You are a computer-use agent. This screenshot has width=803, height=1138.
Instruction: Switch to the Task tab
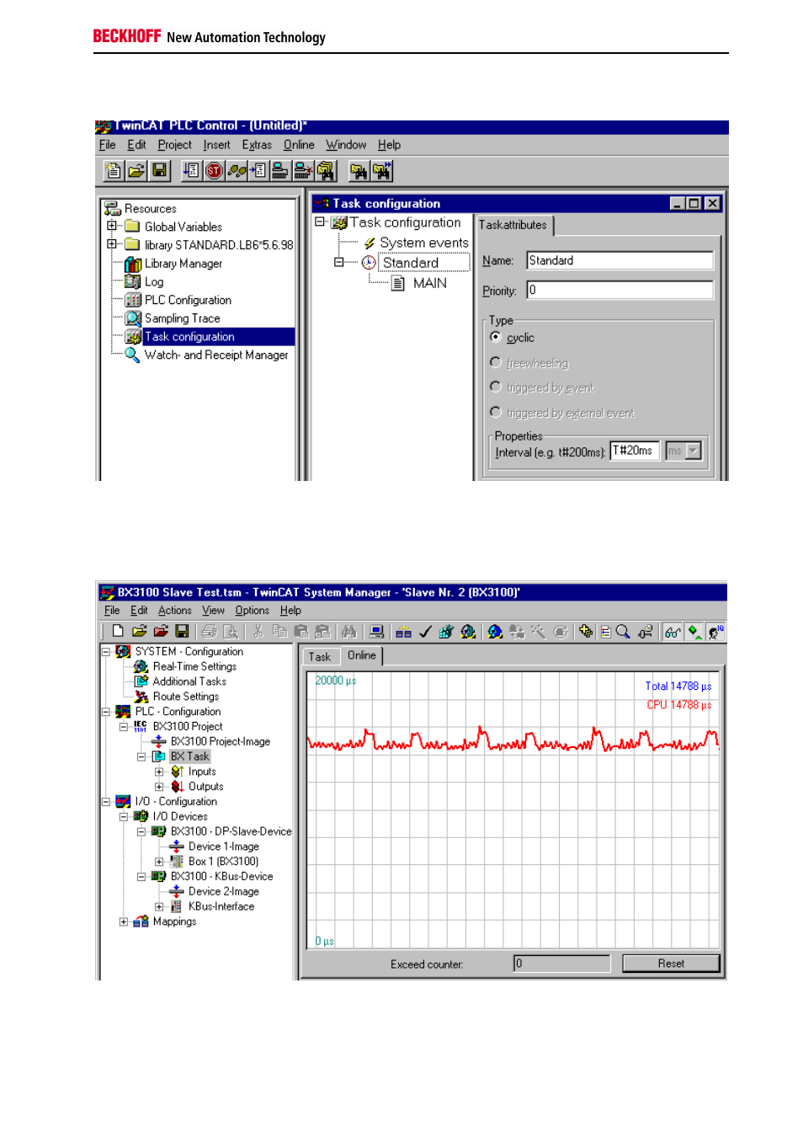pos(320,657)
